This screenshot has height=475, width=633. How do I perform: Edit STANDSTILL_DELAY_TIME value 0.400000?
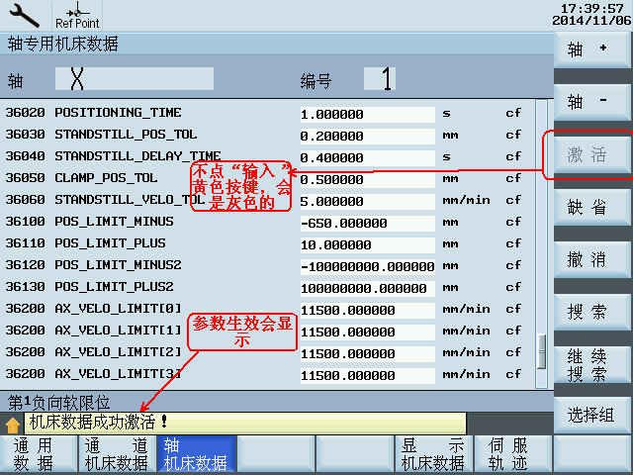pos(367,158)
